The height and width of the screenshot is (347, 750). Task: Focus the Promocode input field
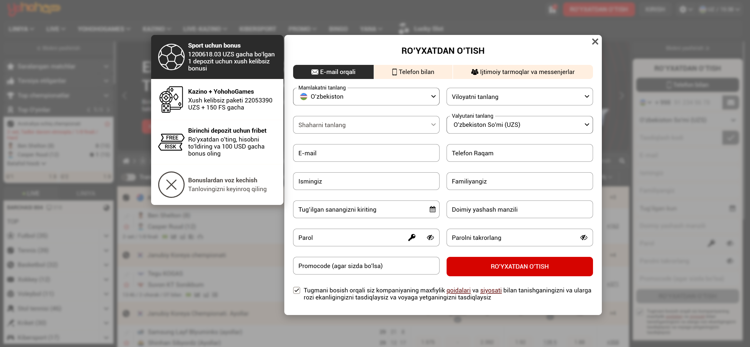[366, 266]
